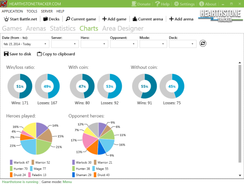Screen dimensions: 244x185
Task: Click the scrollbar down arrow
Action: point(240,176)
